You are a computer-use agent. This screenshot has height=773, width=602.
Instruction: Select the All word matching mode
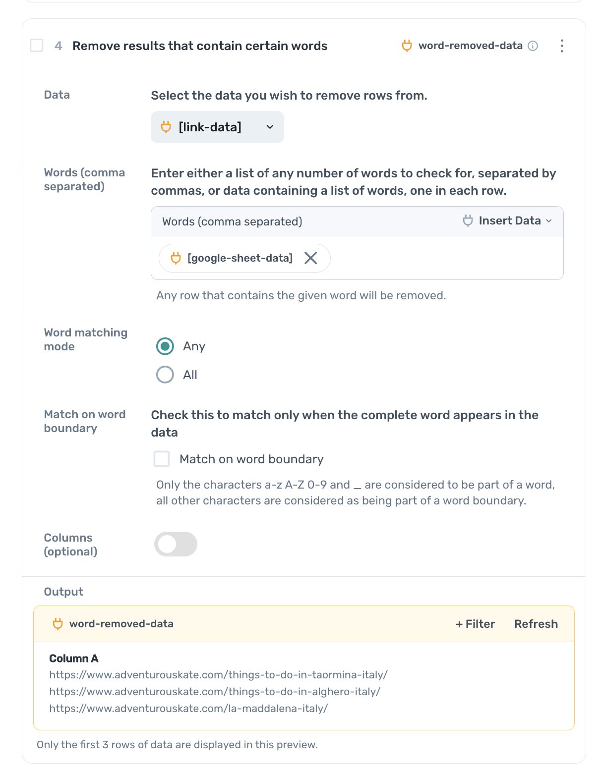165,375
